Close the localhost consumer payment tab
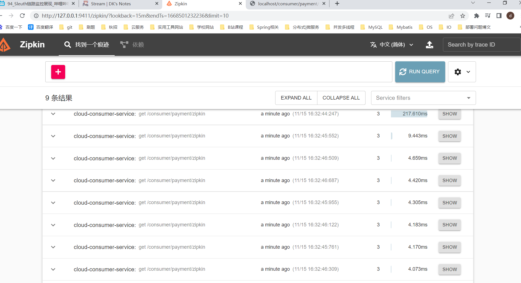 click(324, 4)
